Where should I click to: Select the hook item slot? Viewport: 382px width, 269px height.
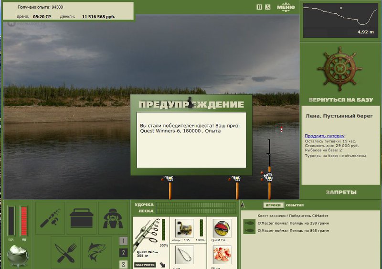[184, 255]
